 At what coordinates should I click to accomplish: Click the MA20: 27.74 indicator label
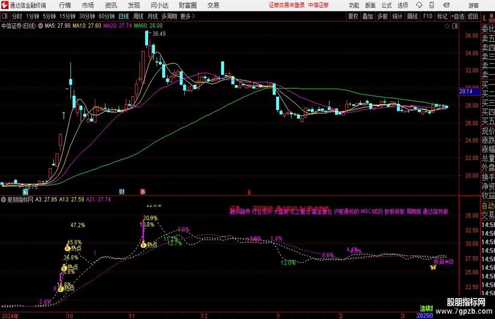tap(117, 26)
